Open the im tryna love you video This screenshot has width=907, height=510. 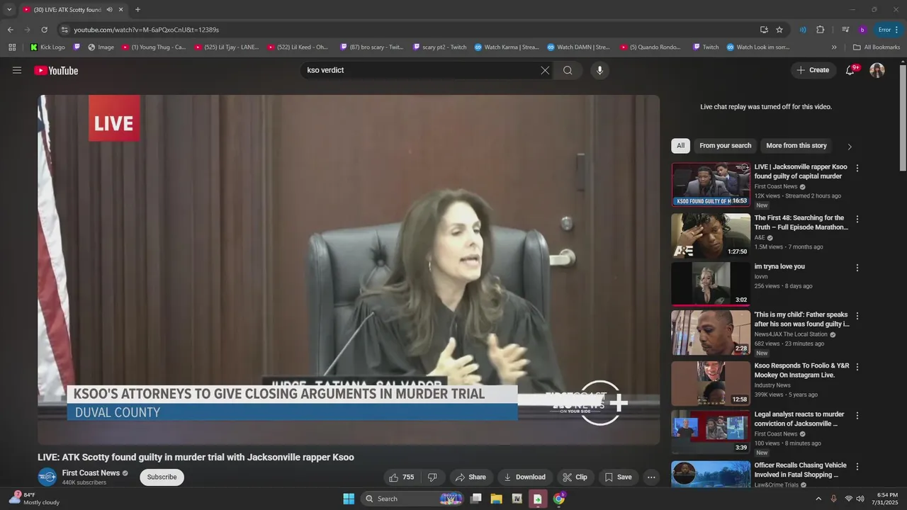779,266
